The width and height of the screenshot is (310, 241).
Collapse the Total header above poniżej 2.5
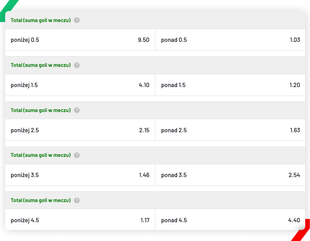[x=155, y=110]
